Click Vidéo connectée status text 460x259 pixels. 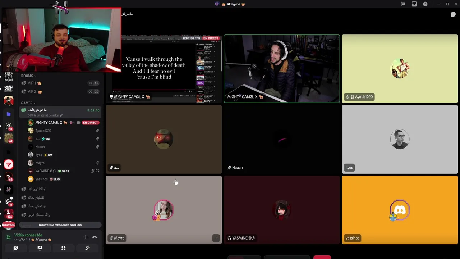click(x=28, y=235)
